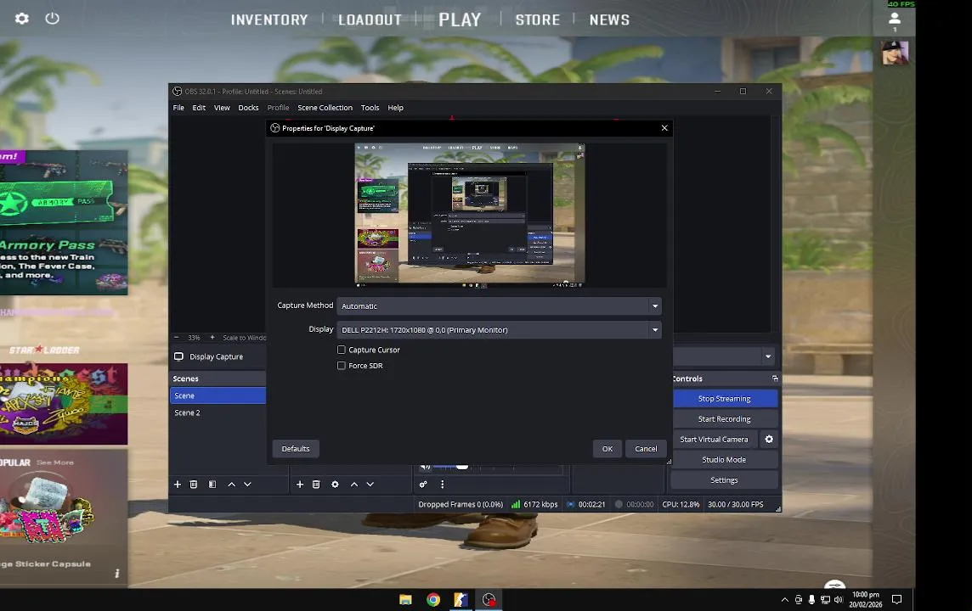Open game settings gear icon

click(x=22, y=19)
